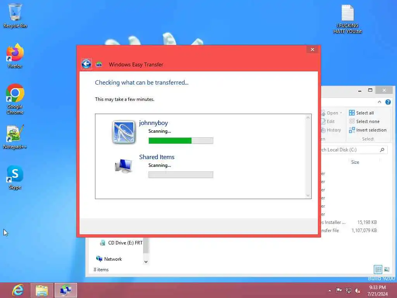Viewport: 397px width, 298px height.
Task: Click the scroll-down arrow in the transfer list
Action: click(x=308, y=195)
